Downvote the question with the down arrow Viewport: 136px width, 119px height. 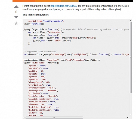16,17
